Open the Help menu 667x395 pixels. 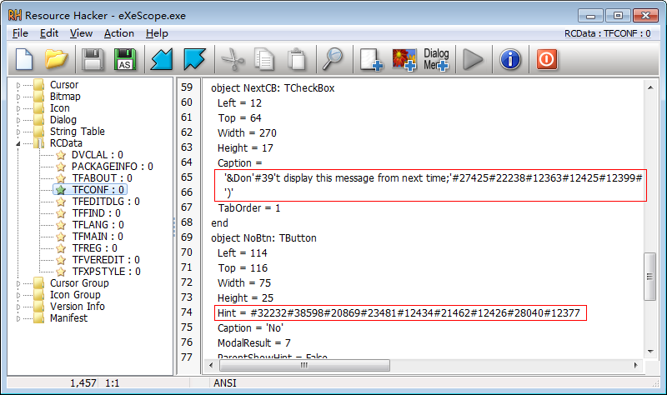point(157,33)
